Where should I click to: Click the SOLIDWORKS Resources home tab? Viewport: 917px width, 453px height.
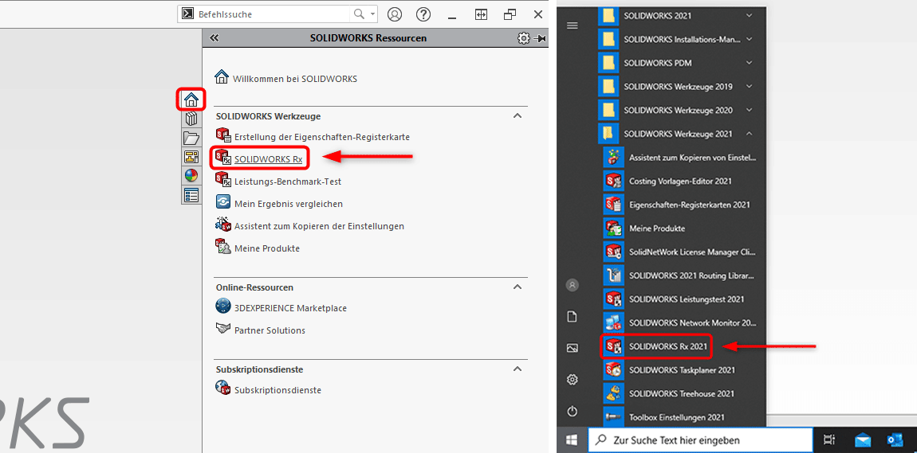click(191, 100)
